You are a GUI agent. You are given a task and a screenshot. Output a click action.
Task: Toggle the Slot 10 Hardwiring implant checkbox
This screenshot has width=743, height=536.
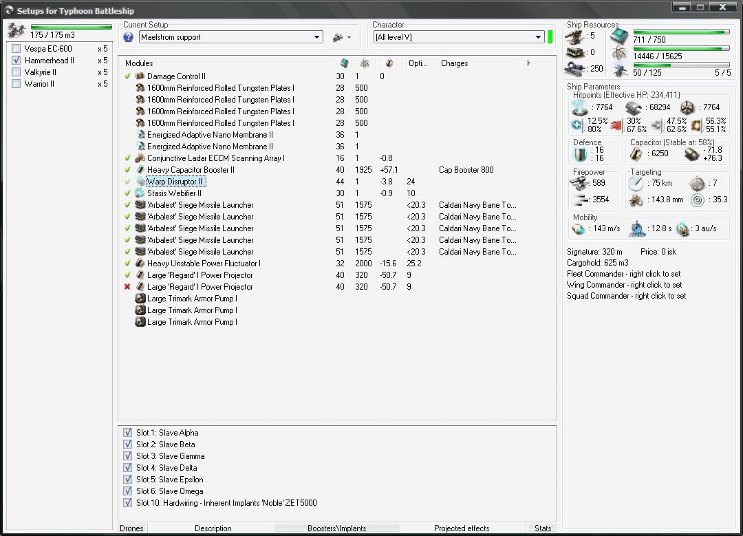[x=127, y=503]
